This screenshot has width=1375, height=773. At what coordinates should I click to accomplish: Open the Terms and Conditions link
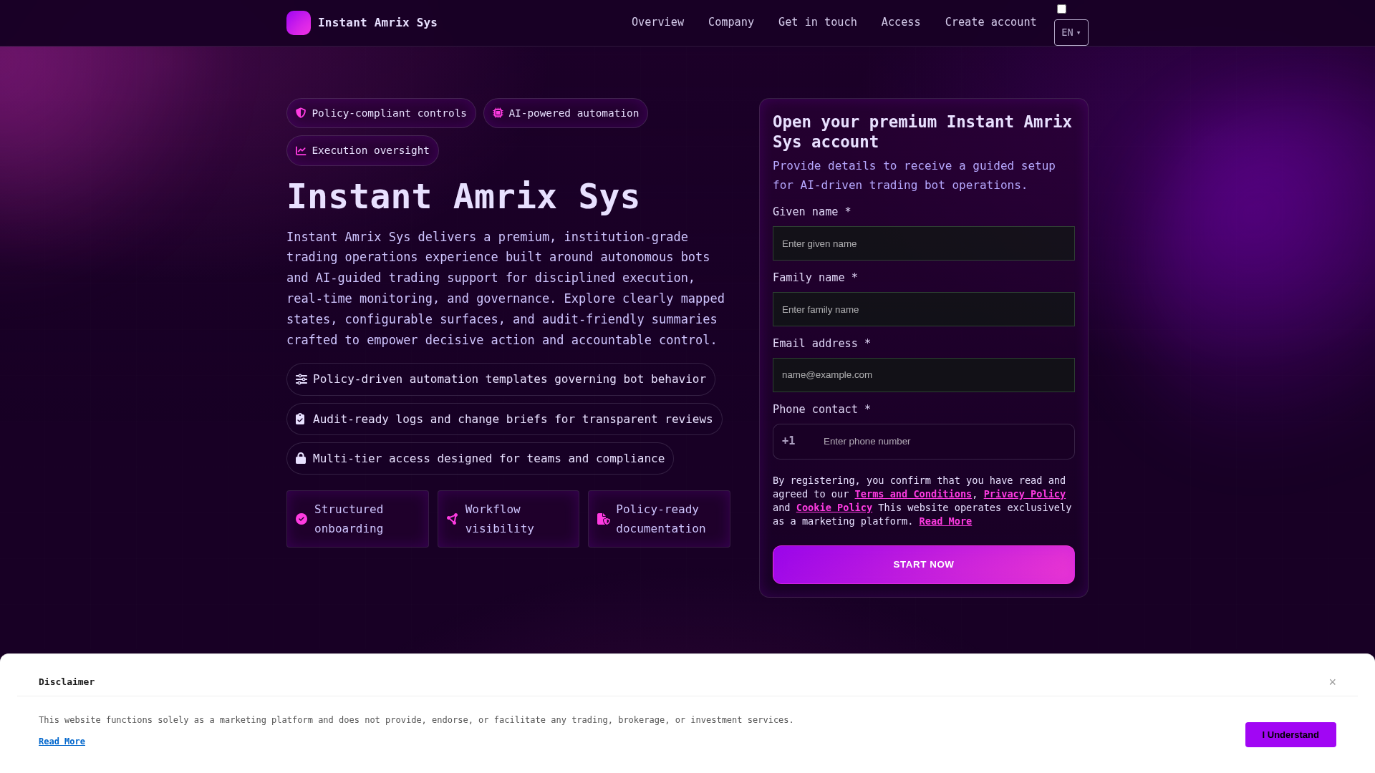pyautogui.click(x=913, y=495)
